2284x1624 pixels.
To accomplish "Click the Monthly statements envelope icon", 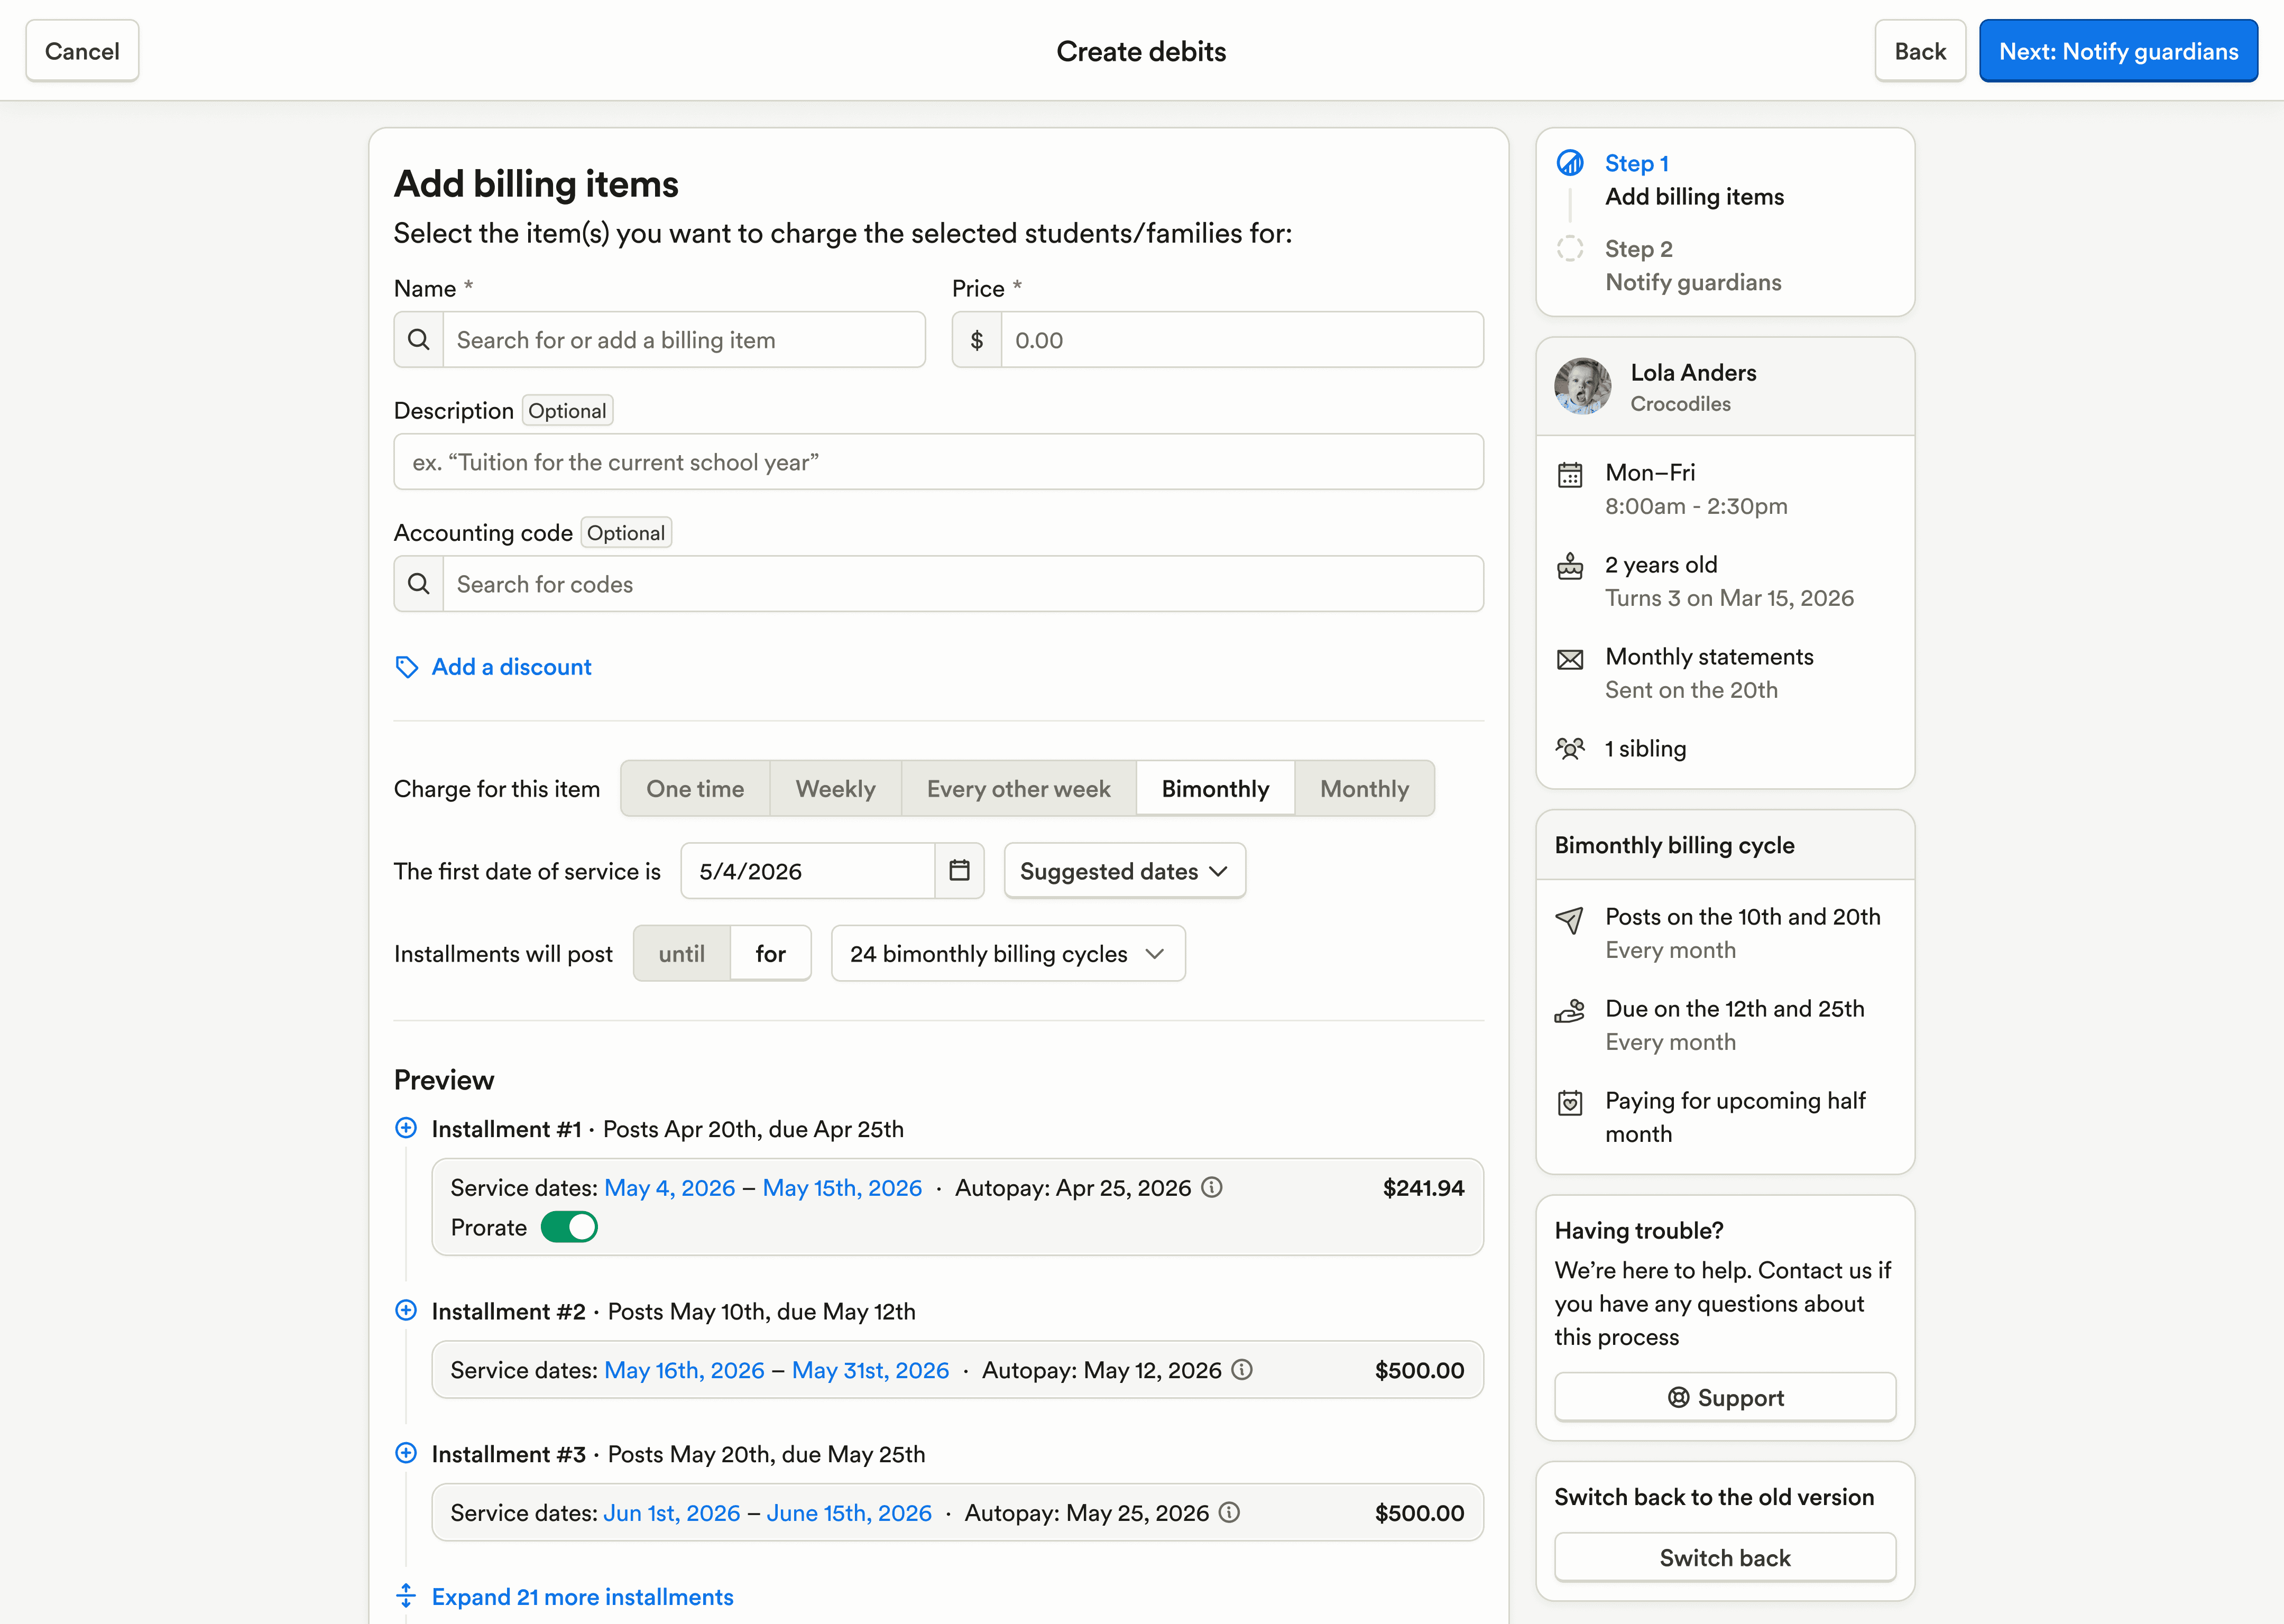I will (1570, 659).
